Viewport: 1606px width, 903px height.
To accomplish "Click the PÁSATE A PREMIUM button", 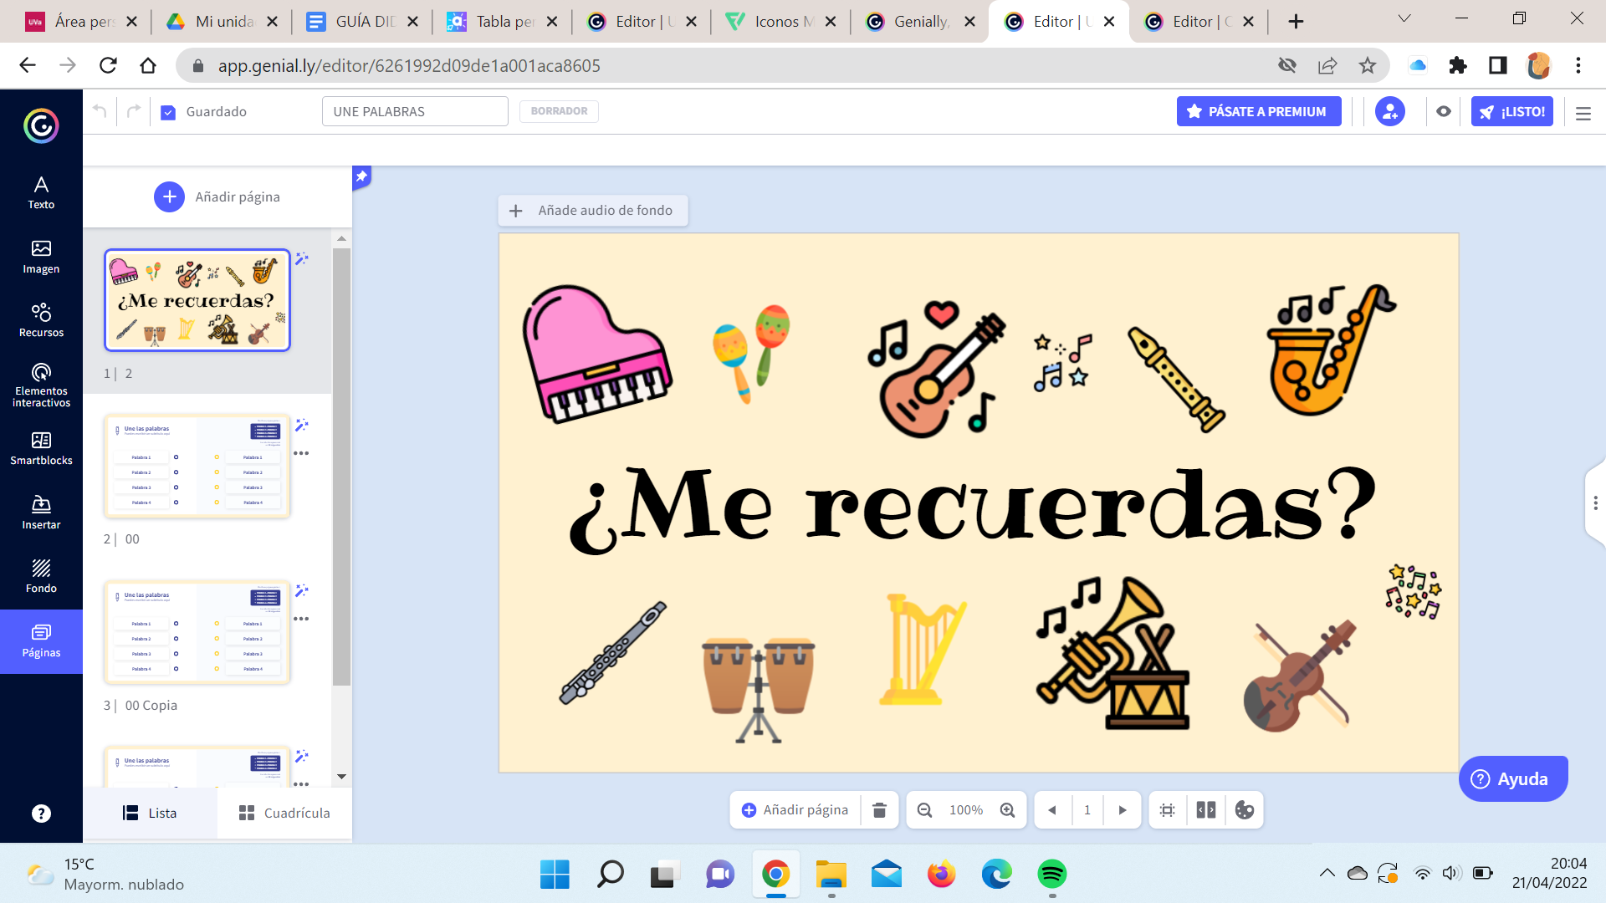I will click(x=1258, y=111).
